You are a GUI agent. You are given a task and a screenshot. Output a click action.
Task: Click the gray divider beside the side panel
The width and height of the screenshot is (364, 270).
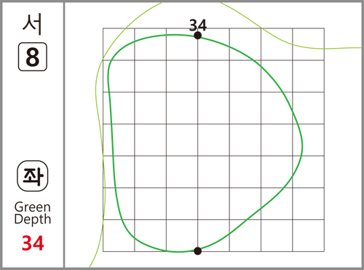(x=64, y=135)
